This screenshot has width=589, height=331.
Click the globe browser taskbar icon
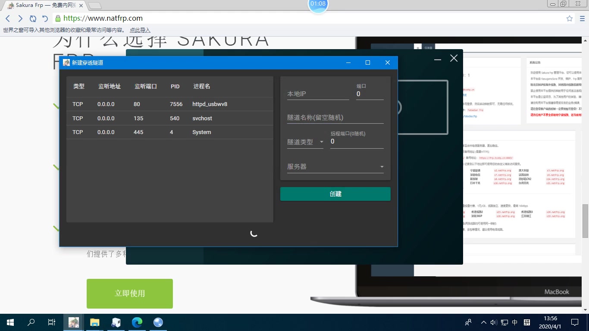(158, 322)
